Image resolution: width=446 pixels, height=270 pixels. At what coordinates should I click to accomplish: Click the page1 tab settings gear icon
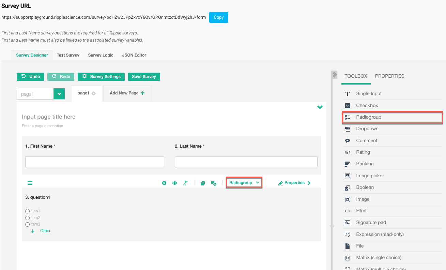[x=94, y=93]
